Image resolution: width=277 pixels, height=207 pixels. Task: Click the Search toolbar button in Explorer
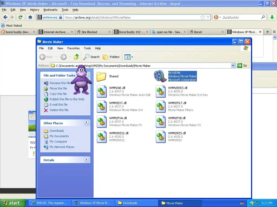point(91,57)
